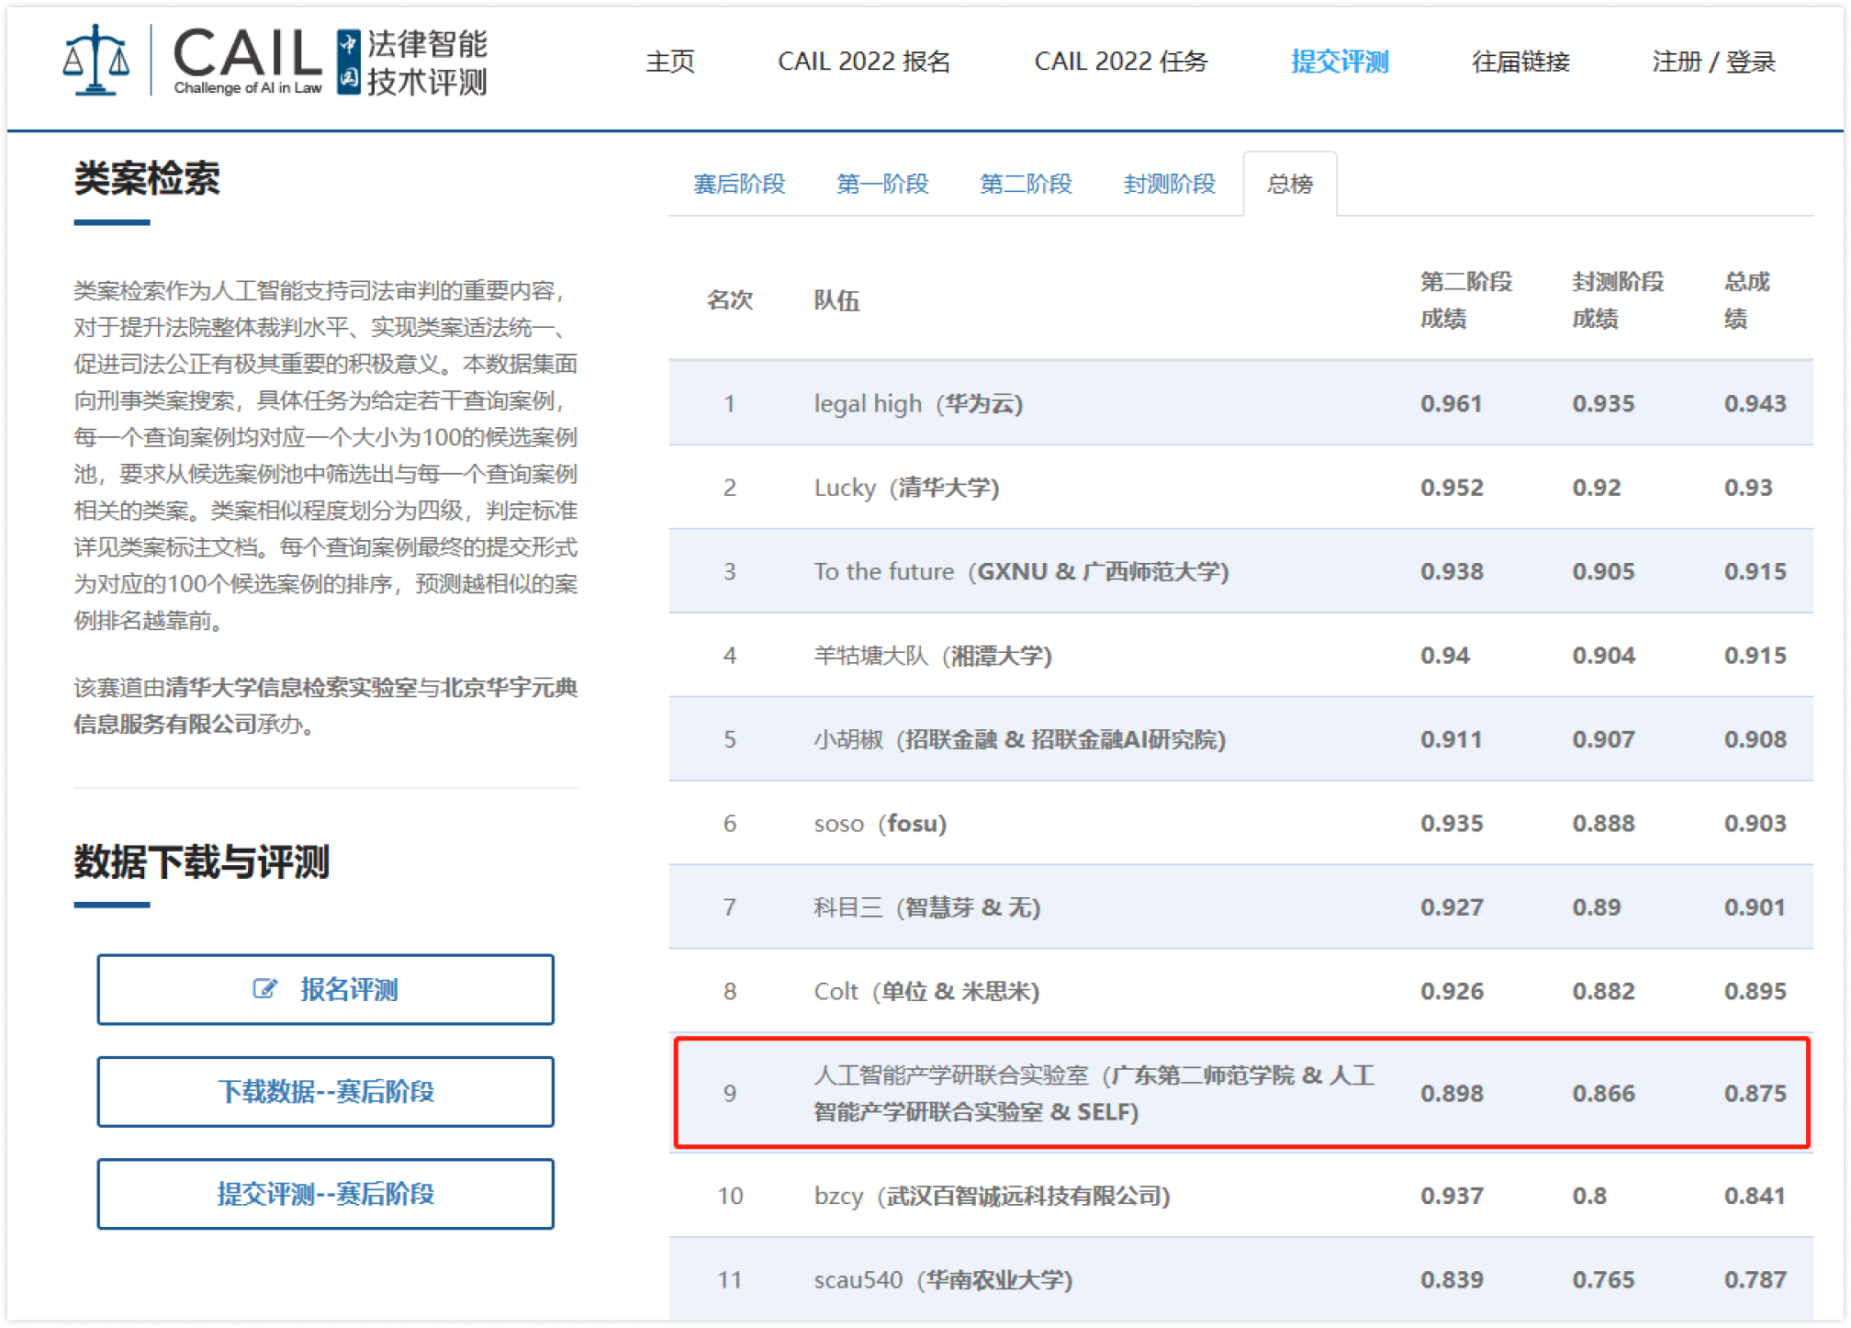Open CAIL 2022 报名 menu item
This screenshot has height=1328, width=1851.
864,62
